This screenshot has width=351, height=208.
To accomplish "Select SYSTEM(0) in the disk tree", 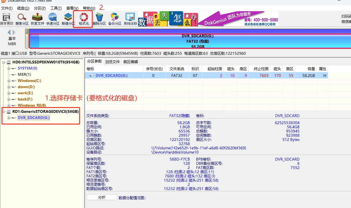I will (27, 68).
